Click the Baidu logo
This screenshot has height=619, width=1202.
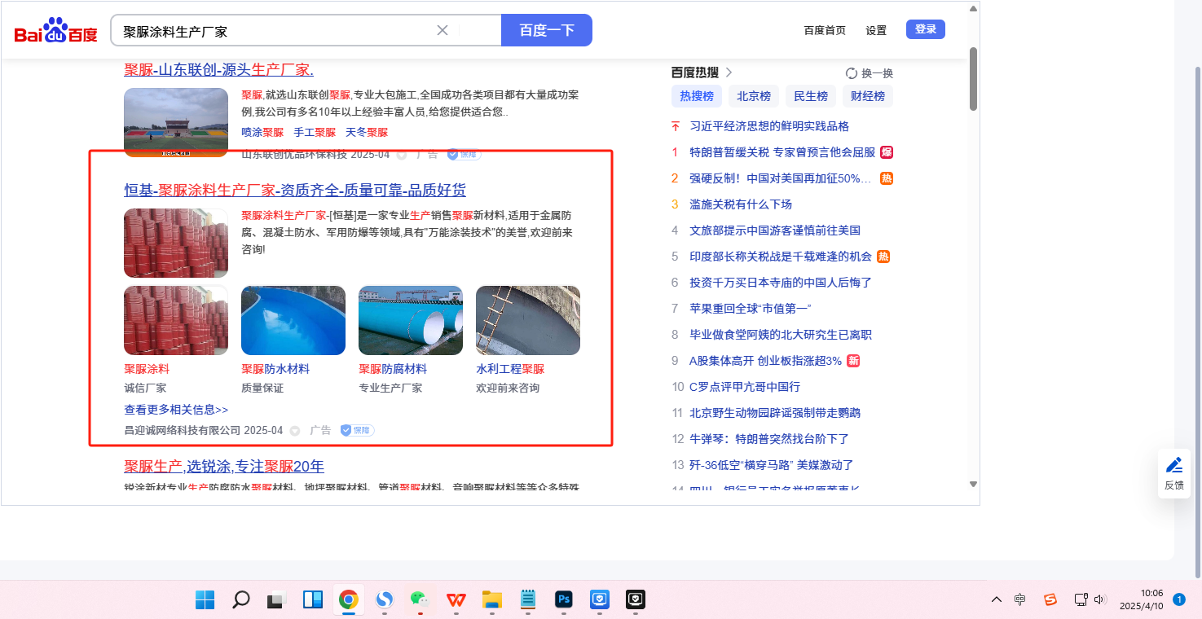click(x=55, y=31)
